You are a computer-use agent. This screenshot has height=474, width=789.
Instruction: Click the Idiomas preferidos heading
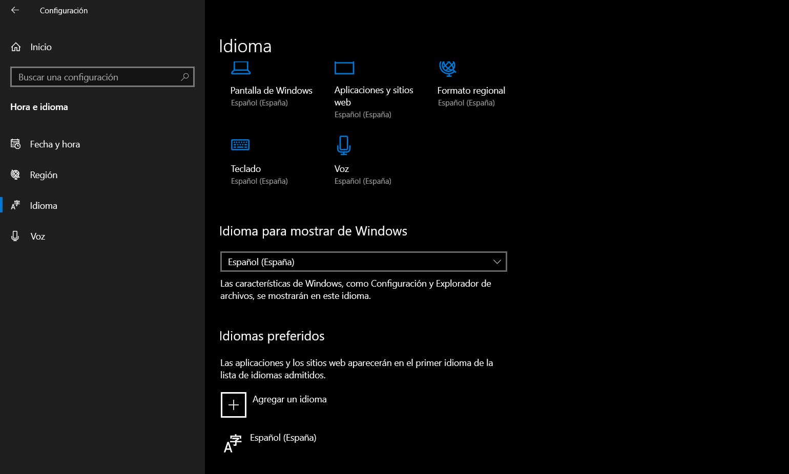272,336
